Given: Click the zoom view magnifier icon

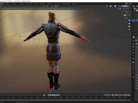Looking at the screenshot, I should pos(129,20).
